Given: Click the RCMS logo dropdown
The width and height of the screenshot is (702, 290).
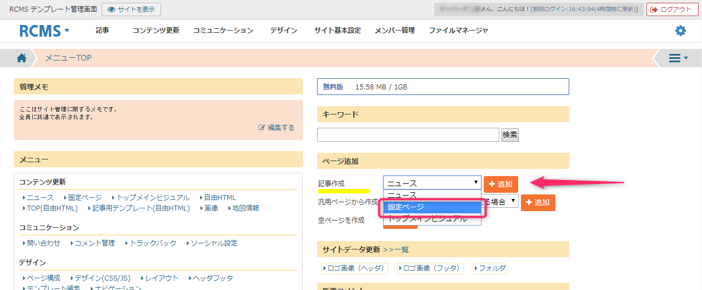Looking at the screenshot, I should pyautogui.click(x=44, y=31).
